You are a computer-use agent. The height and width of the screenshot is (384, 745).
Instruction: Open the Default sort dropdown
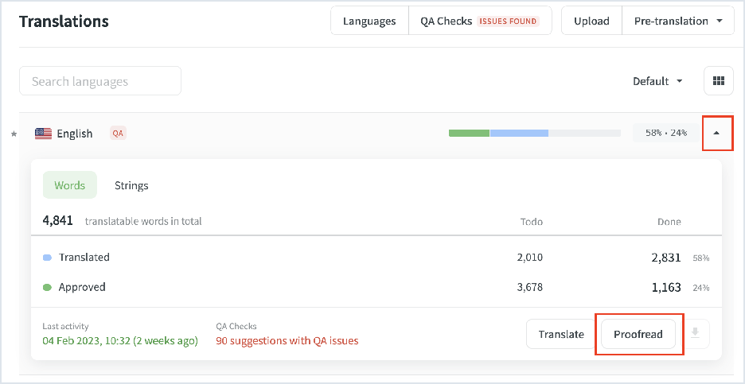pos(657,81)
